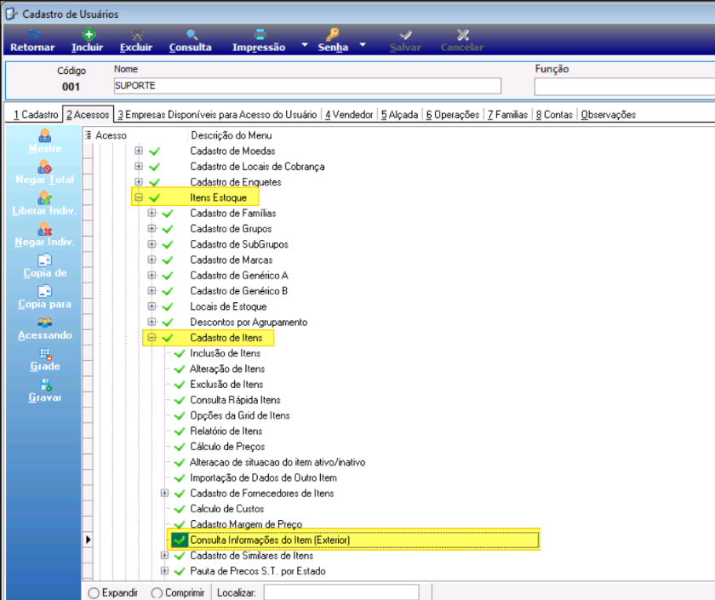715x600 pixels.
Task: Switch to the 6 Operações tab
Action: (x=453, y=114)
